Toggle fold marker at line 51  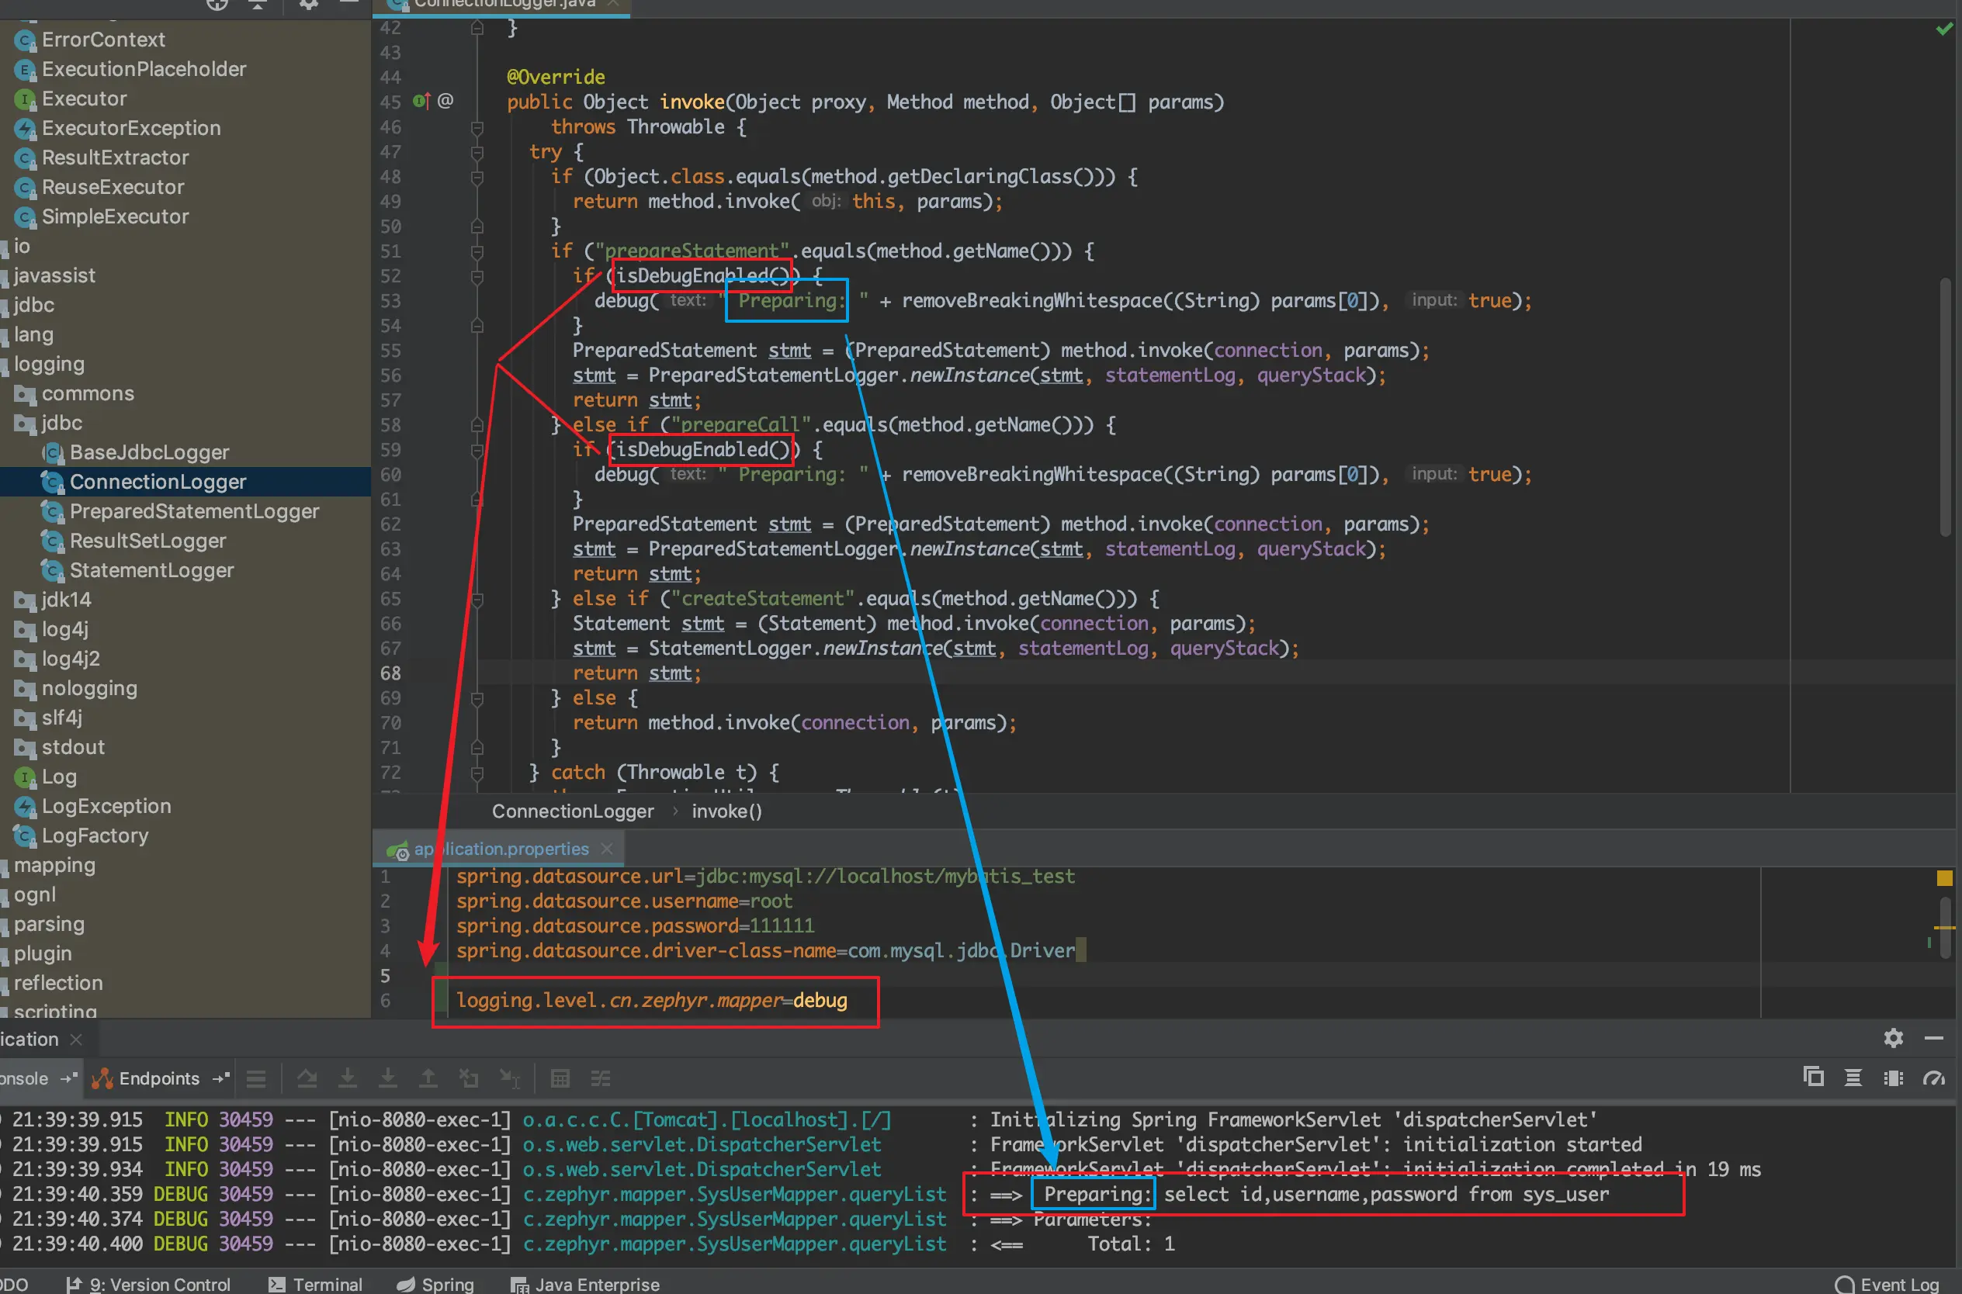coord(477,251)
